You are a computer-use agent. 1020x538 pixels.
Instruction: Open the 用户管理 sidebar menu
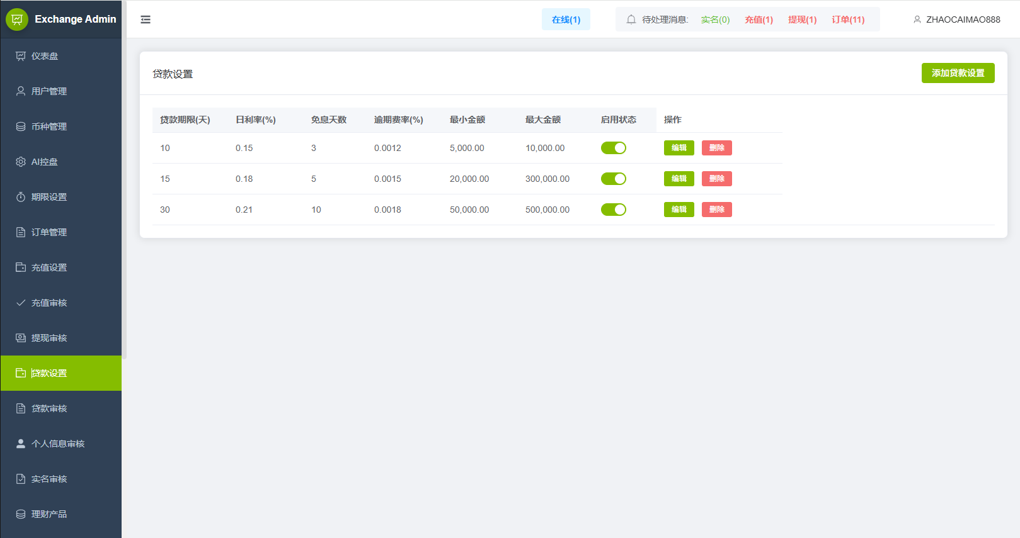tap(49, 91)
